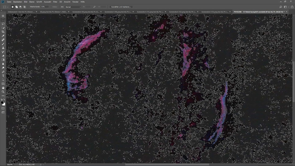Select the Clone Stamp tool
The image size is (295, 166).
(3, 48)
